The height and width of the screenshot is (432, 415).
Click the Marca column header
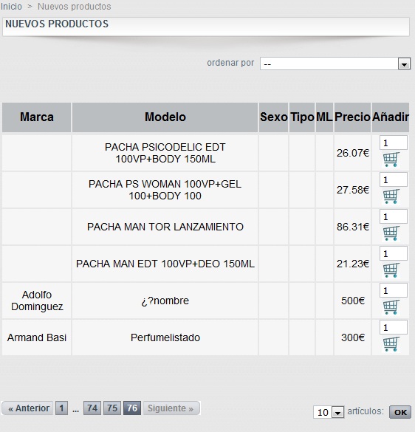(x=37, y=117)
